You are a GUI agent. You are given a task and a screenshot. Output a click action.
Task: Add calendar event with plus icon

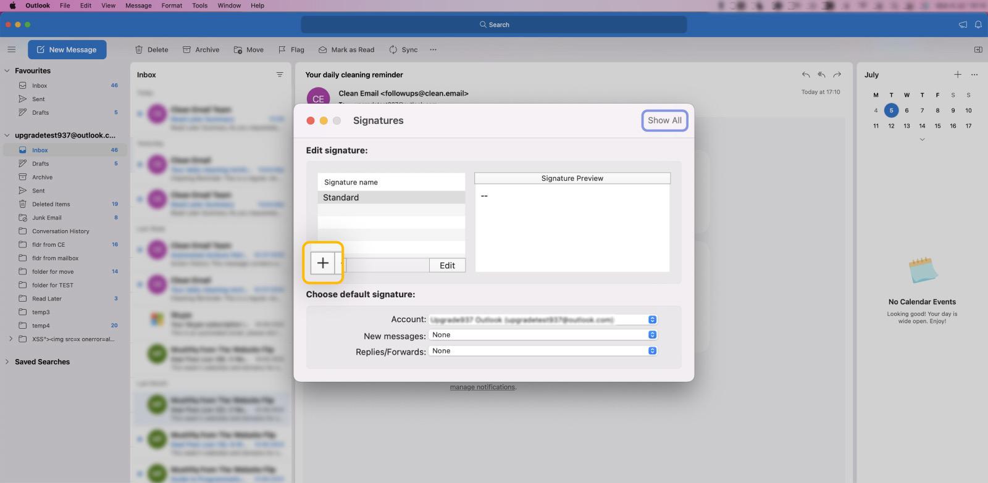click(958, 75)
